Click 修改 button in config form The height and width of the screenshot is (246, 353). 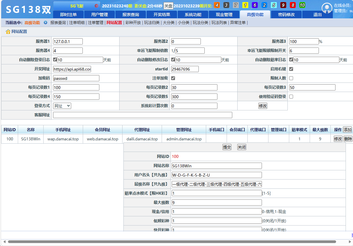tap(263, 106)
